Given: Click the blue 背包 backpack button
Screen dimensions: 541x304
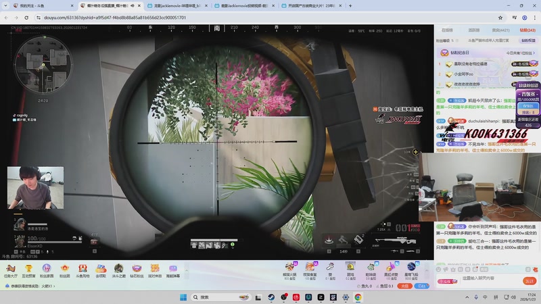Looking at the screenshot, I should pos(422,286).
